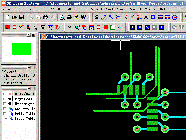
Task: Click the printer icon to print
Action: [69, 17]
